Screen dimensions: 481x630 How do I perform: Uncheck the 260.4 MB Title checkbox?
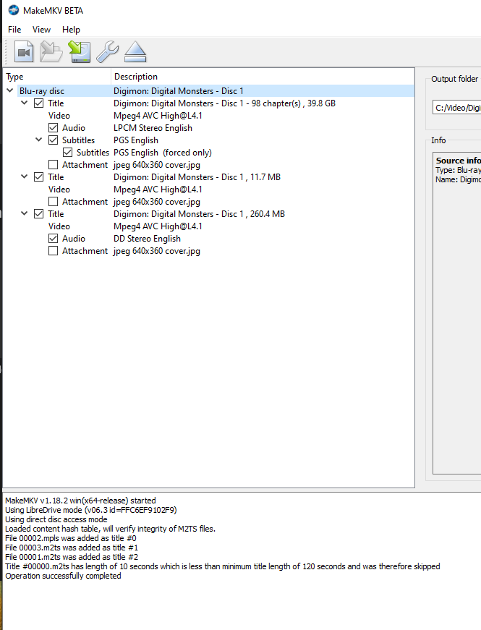[38, 214]
